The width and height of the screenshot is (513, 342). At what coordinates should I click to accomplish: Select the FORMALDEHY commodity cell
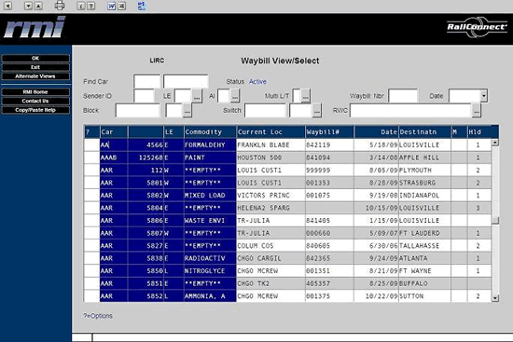210,144
